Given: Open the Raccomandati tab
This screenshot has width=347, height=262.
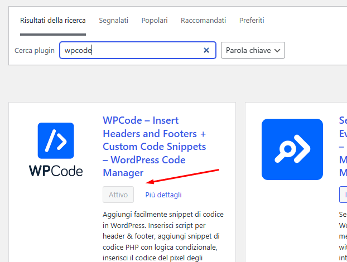Looking at the screenshot, I should (x=204, y=21).
